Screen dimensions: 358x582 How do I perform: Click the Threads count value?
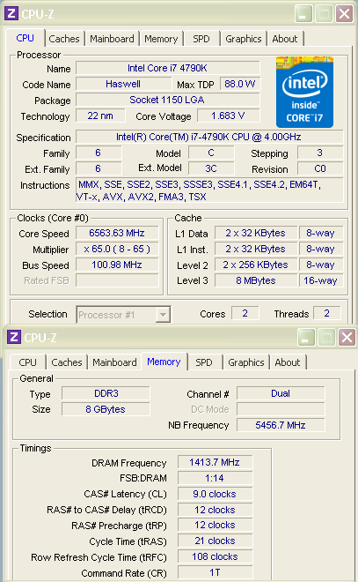pyautogui.click(x=327, y=313)
